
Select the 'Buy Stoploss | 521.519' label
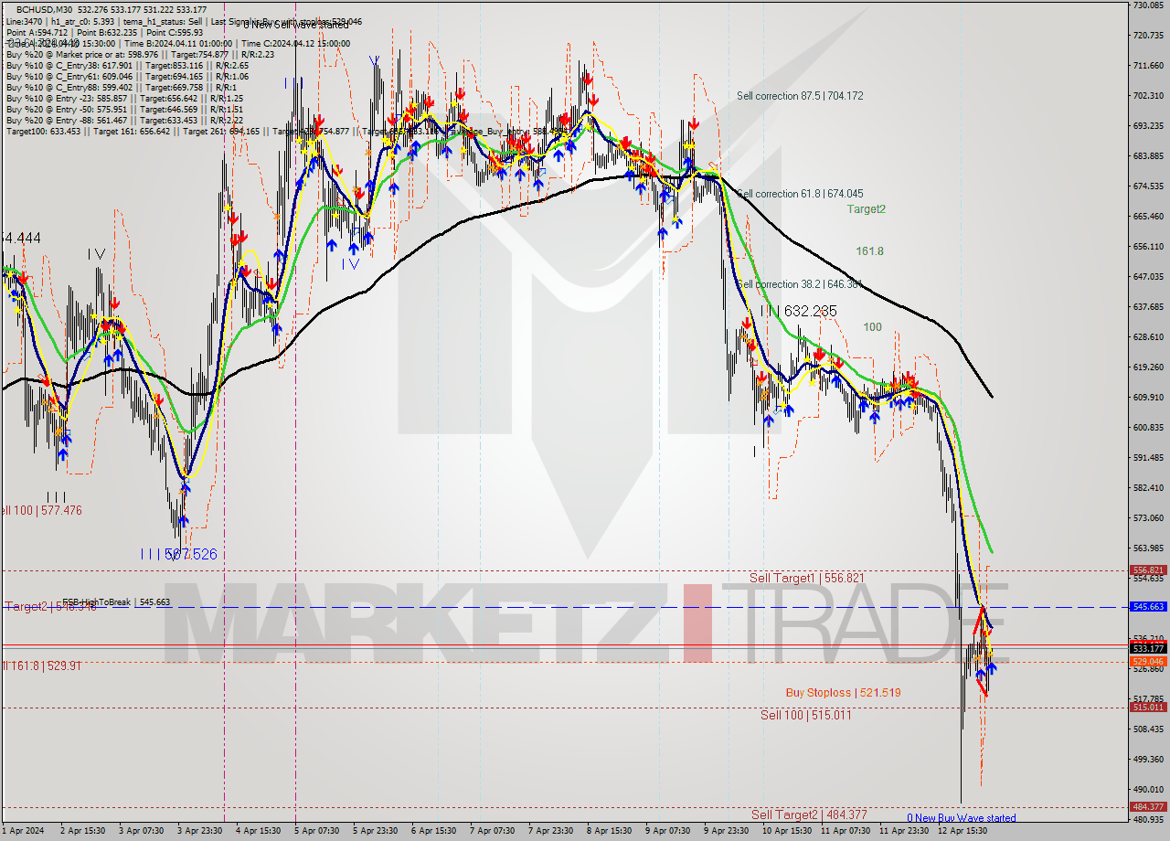pyautogui.click(x=844, y=693)
